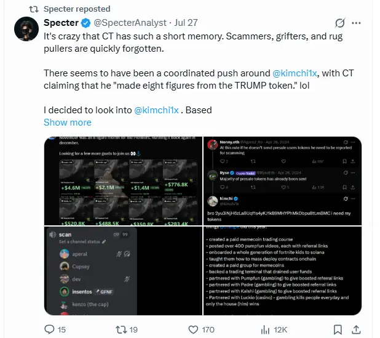View post analytics bar chart icon
The height and width of the screenshot is (338, 380).
[265, 329]
